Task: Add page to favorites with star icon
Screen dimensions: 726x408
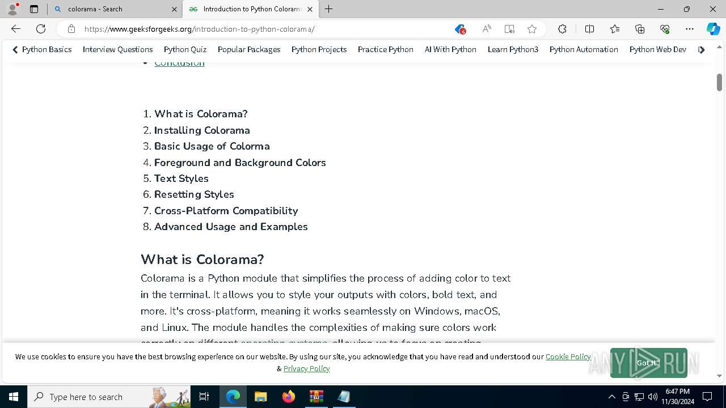Action: click(532, 29)
